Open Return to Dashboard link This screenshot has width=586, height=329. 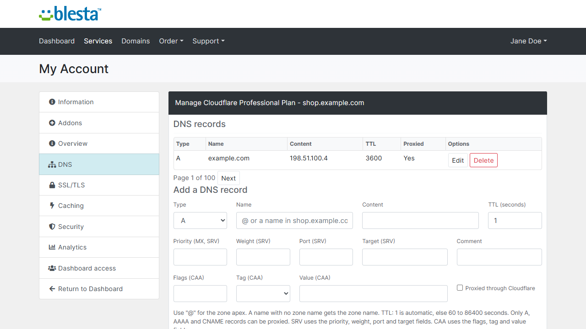click(99, 289)
